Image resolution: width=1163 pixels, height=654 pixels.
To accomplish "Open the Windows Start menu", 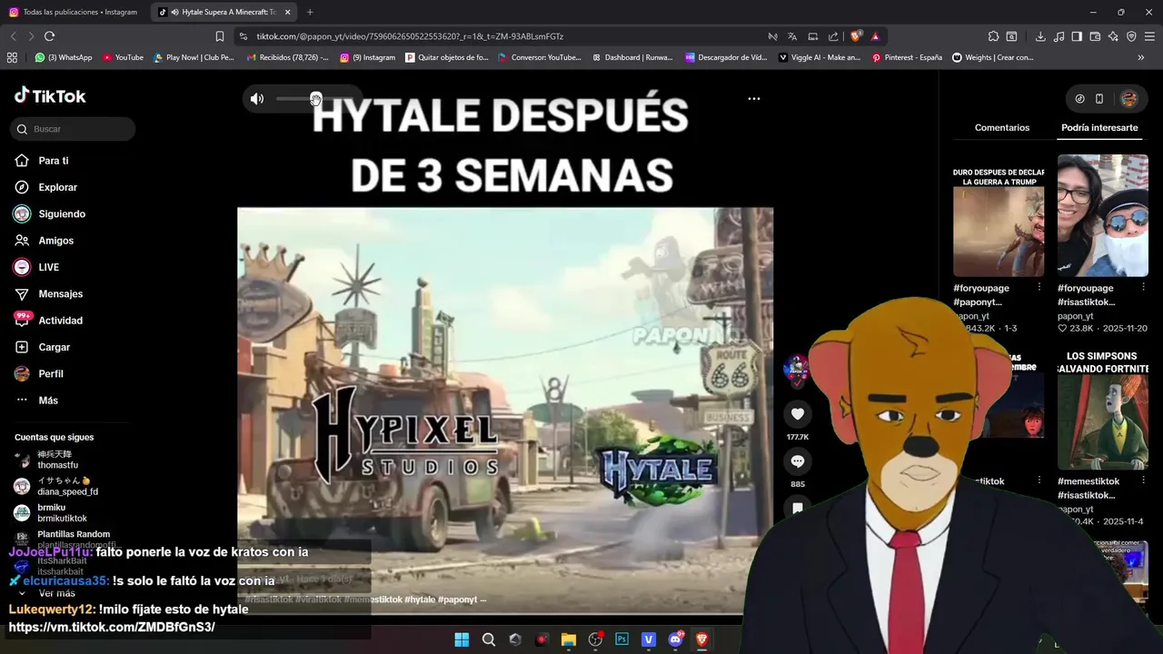I will pos(462,639).
